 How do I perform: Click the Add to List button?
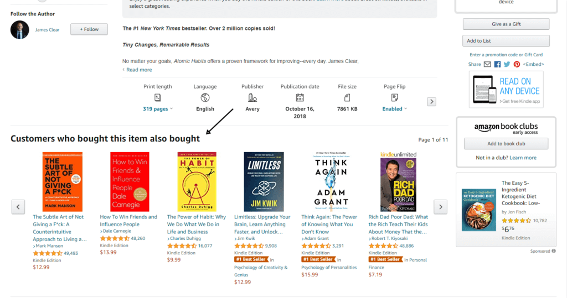coord(506,41)
